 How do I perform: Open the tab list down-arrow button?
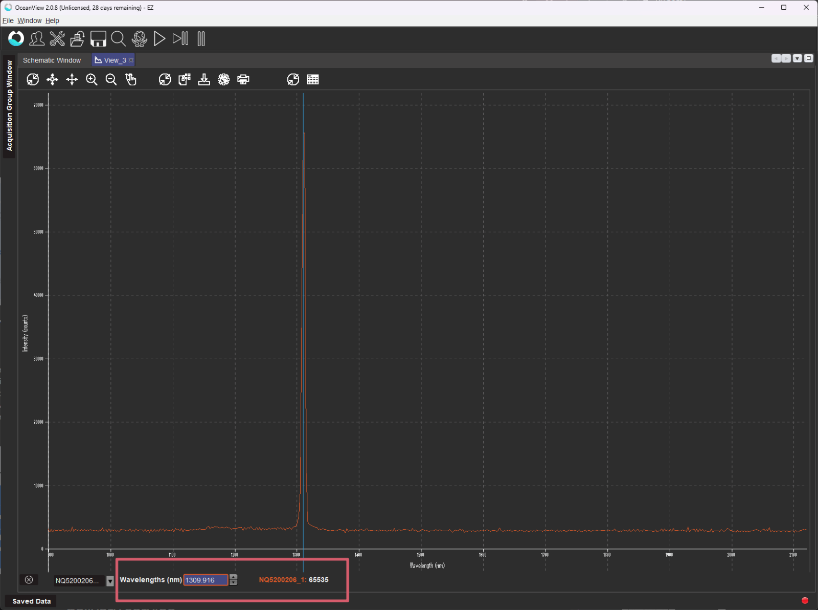(x=797, y=59)
